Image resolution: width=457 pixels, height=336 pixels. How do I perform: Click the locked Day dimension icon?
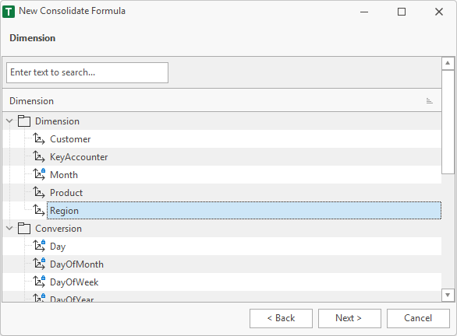[x=39, y=246]
